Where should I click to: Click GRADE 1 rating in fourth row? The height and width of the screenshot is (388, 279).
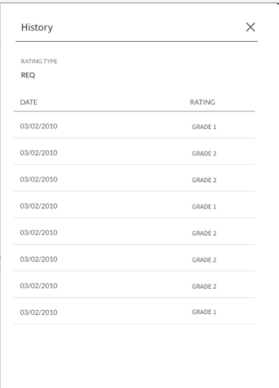[x=204, y=206]
